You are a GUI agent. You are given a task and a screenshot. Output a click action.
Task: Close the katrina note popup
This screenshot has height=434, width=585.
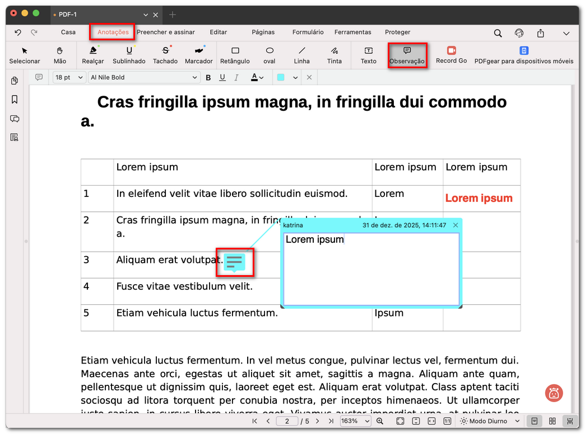click(456, 225)
